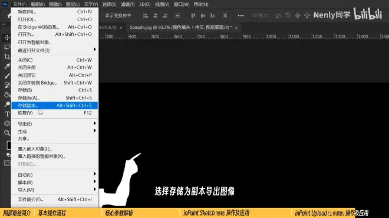This screenshot has width=389, height=218.
Task: Close the Sample.jpg tab
Action: click(x=236, y=28)
